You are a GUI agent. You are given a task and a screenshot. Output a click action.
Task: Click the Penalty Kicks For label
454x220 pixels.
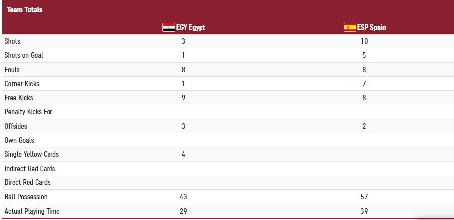[x=28, y=112]
